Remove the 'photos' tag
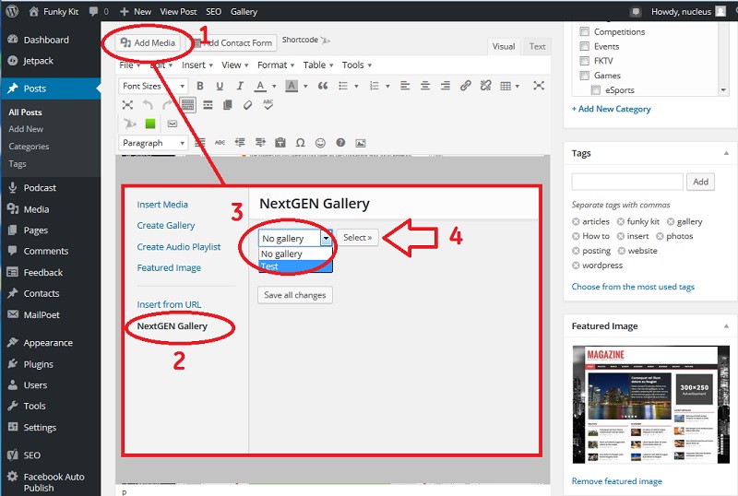Image resolution: width=738 pixels, height=496 pixels. (660, 236)
